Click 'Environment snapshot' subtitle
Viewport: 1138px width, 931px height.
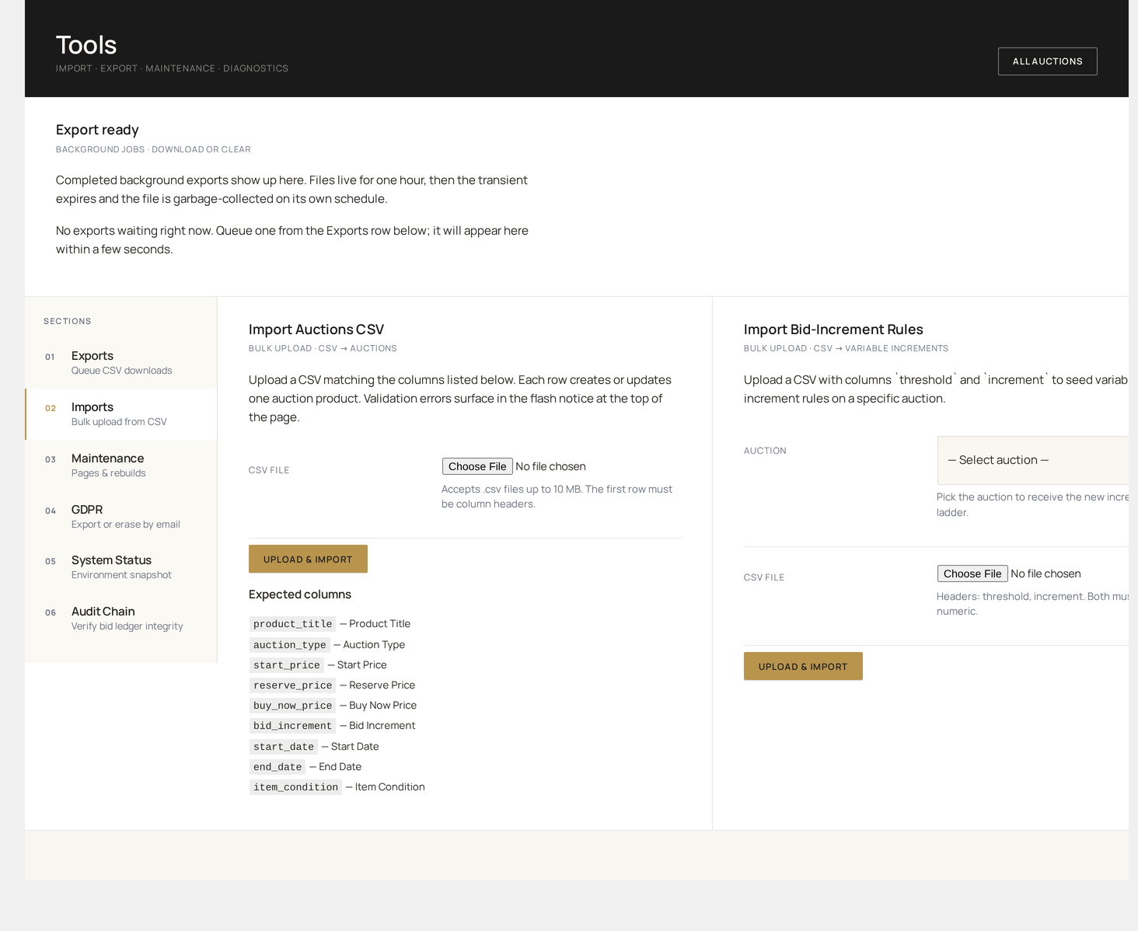(121, 575)
